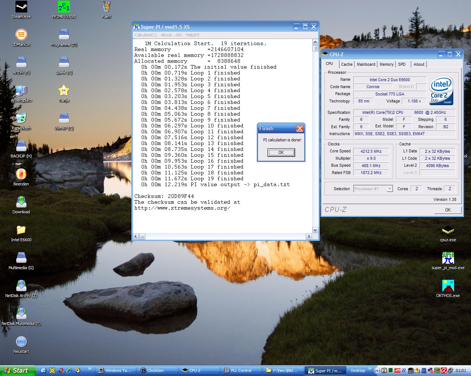Open the cpuz.exe desktop icon
Screen dimensions: 471x376
(448, 233)
